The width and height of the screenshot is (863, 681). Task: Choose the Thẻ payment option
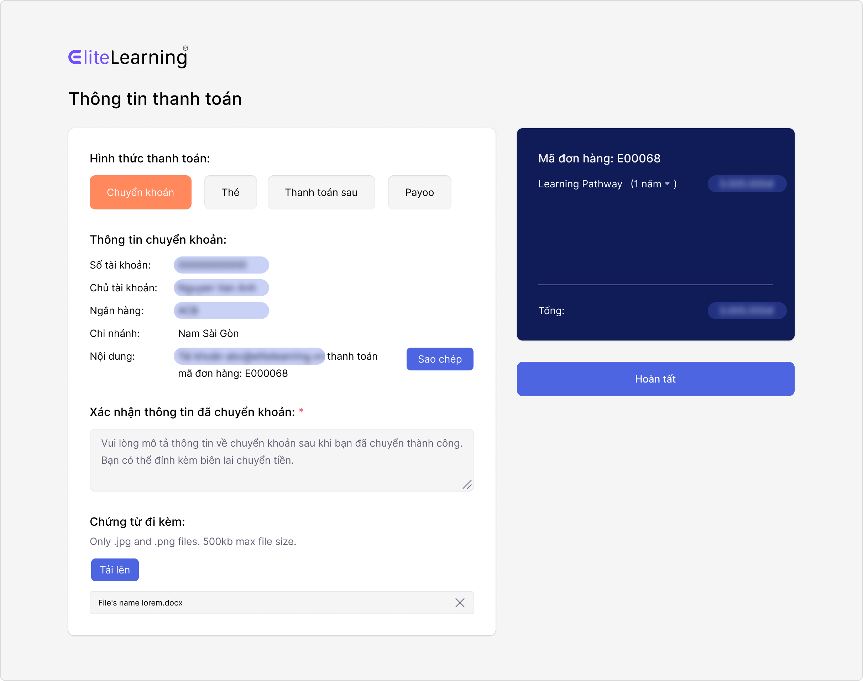230,192
